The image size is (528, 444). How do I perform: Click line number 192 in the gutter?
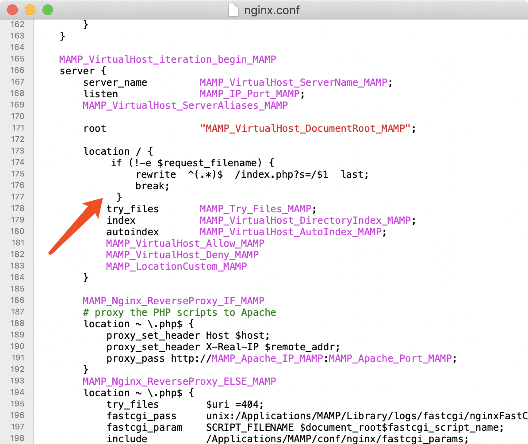point(18,369)
